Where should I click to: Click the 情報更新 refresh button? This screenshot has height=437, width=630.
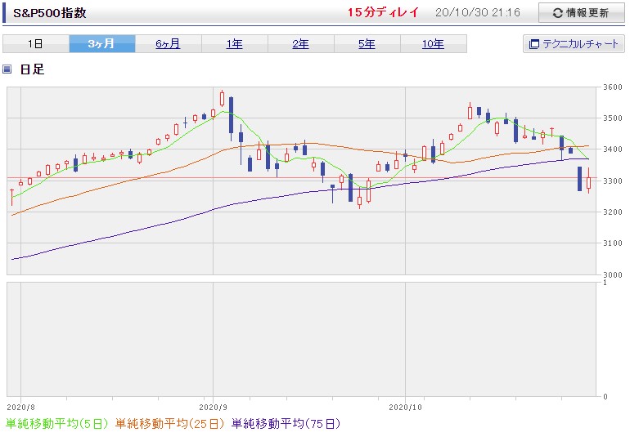pyautogui.click(x=582, y=13)
